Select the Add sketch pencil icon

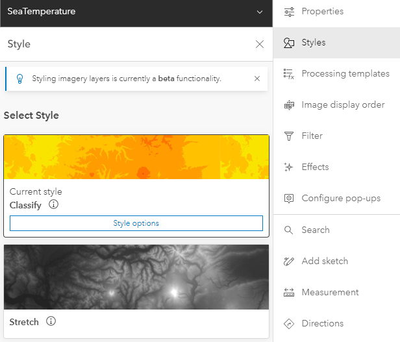coord(290,262)
